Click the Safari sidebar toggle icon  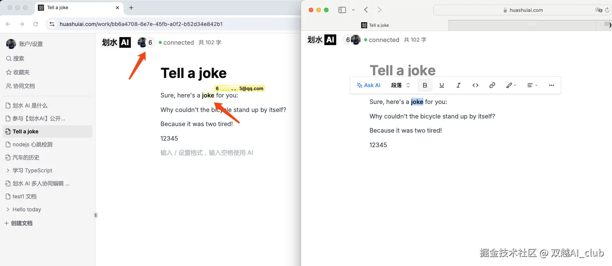pyautogui.click(x=342, y=10)
